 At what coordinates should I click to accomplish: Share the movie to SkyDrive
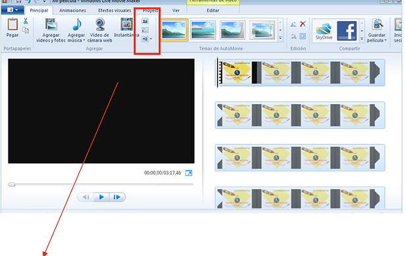click(324, 30)
